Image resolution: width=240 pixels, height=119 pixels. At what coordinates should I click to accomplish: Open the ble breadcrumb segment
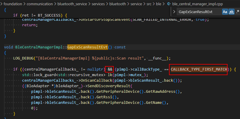[159, 4]
